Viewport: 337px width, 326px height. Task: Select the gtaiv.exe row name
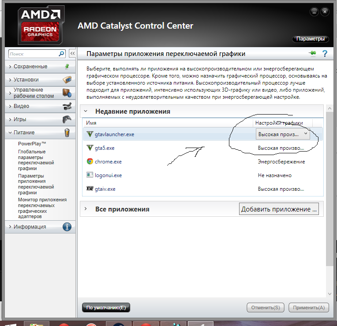click(x=105, y=189)
